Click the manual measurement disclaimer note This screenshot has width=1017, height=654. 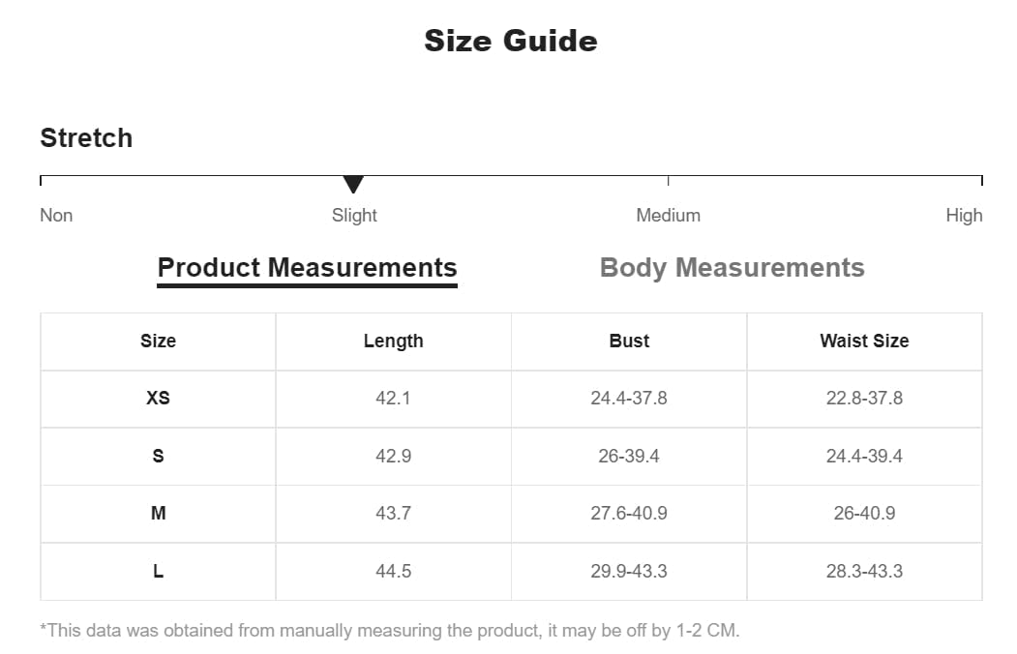click(x=390, y=630)
